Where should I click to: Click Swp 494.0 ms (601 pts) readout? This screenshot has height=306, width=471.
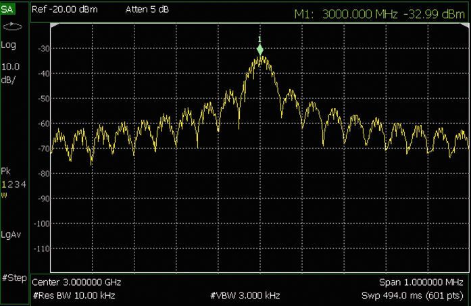[x=412, y=295]
